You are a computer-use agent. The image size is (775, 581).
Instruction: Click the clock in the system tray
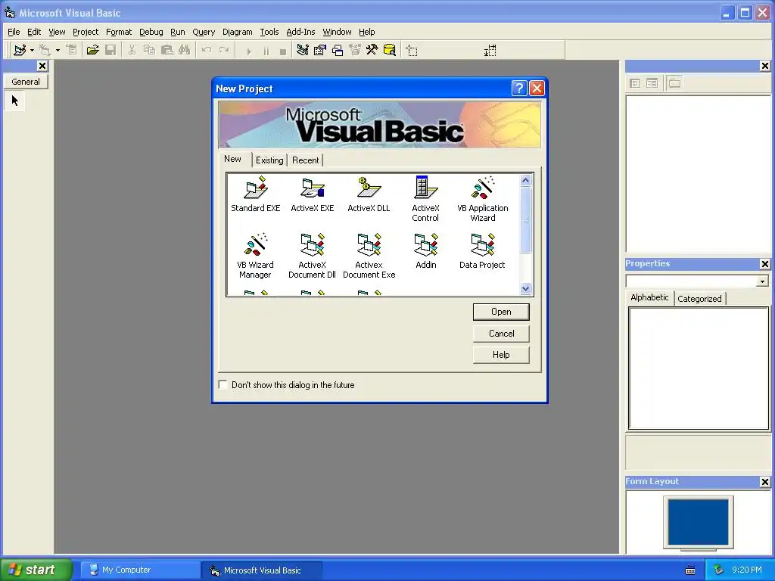(747, 570)
